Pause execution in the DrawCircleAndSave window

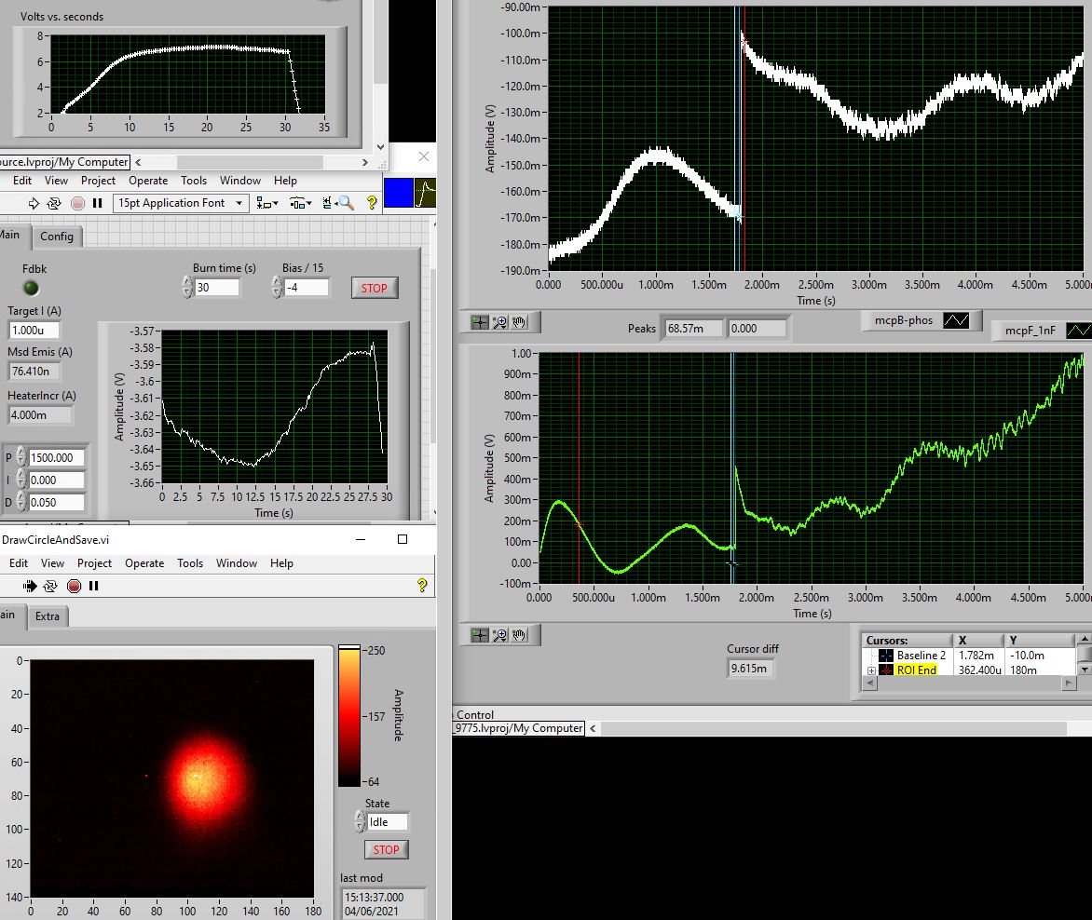click(x=94, y=586)
